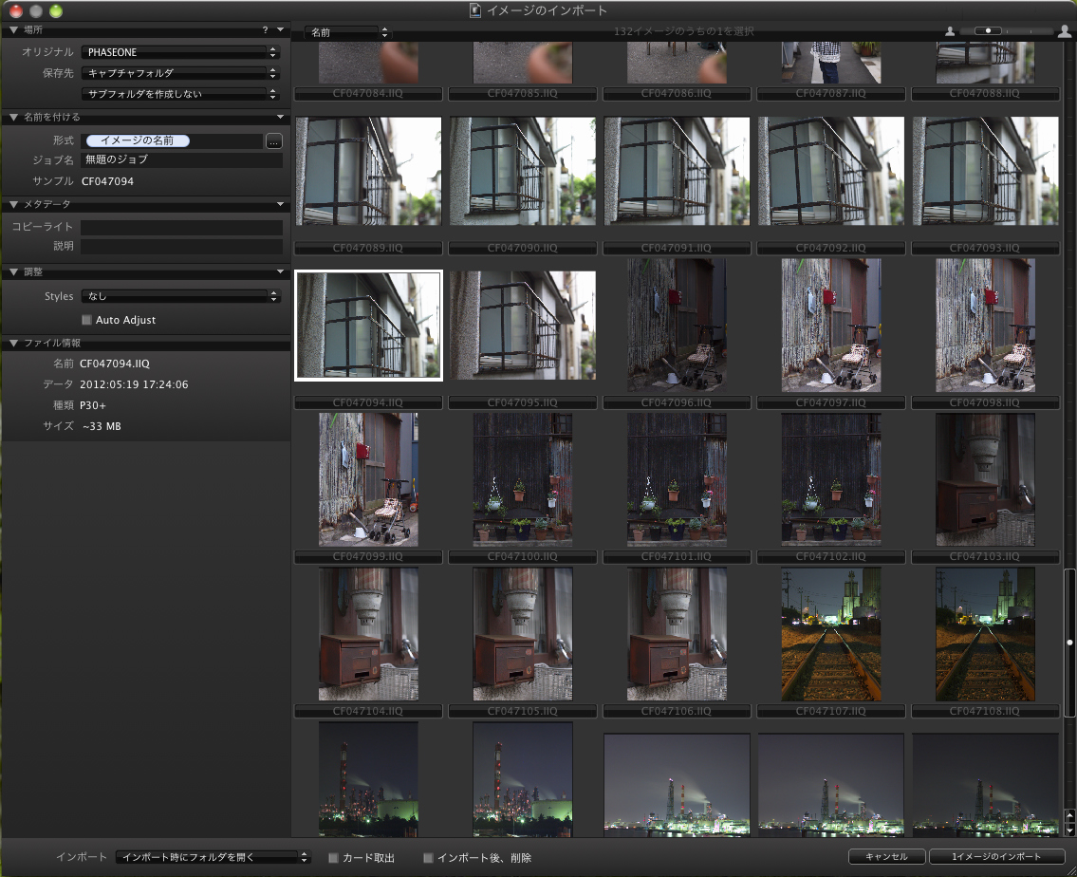
Task: Click the vertical scrollbar thumb
Action: click(x=1069, y=643)
